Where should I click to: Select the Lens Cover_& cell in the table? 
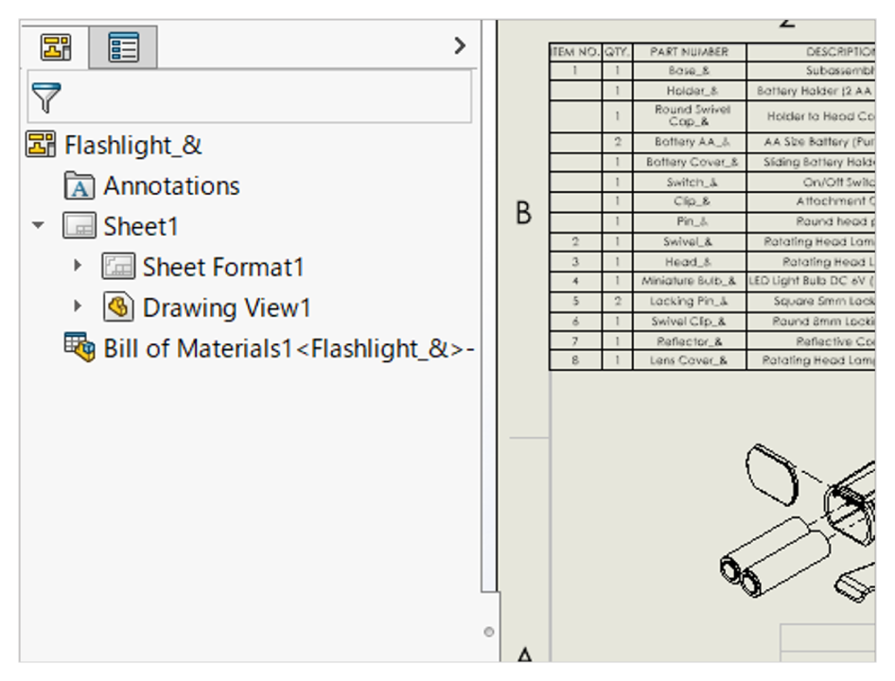point(689,360)
